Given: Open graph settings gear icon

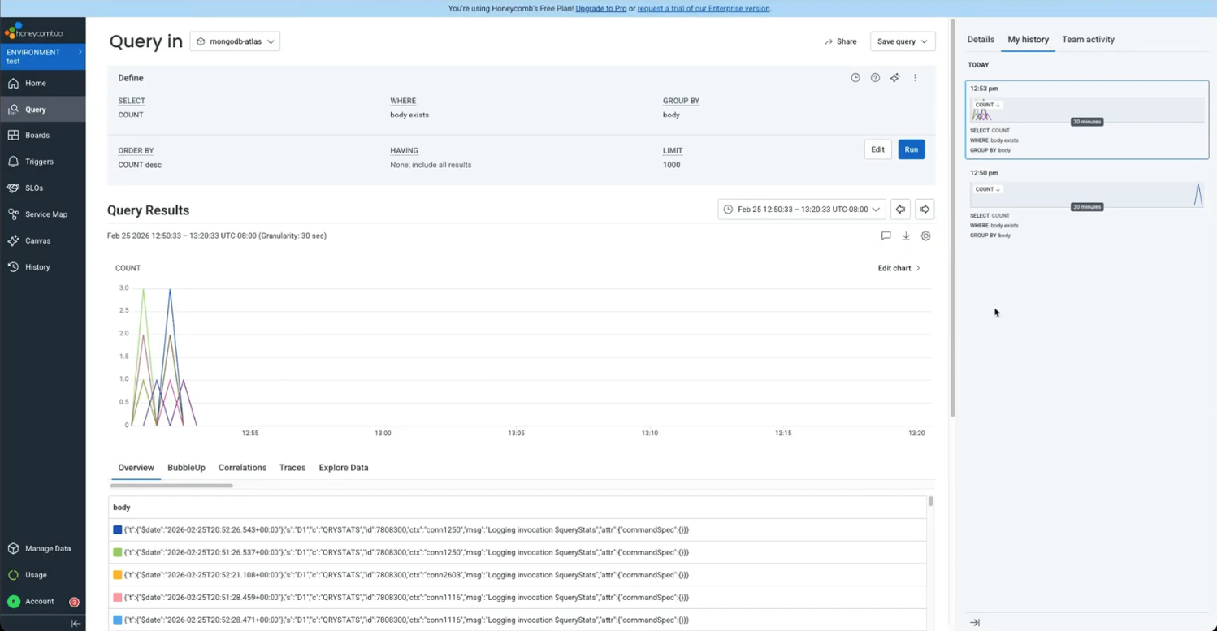Looking at the screenshot, I should pos(925,236).
